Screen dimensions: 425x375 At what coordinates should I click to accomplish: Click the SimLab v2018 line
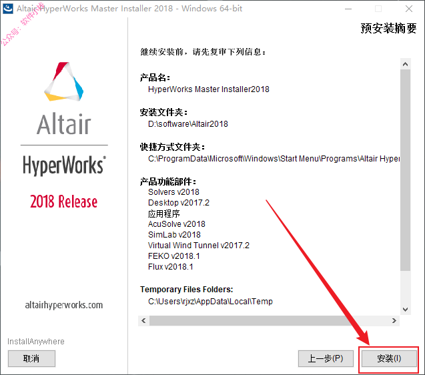tap(174, 235)
